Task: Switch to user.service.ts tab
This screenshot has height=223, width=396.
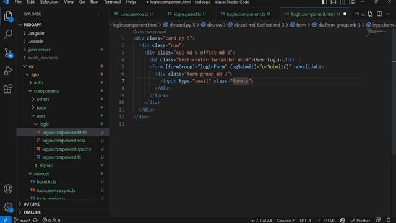Action: pyautogui.click(x=134, y=14)
